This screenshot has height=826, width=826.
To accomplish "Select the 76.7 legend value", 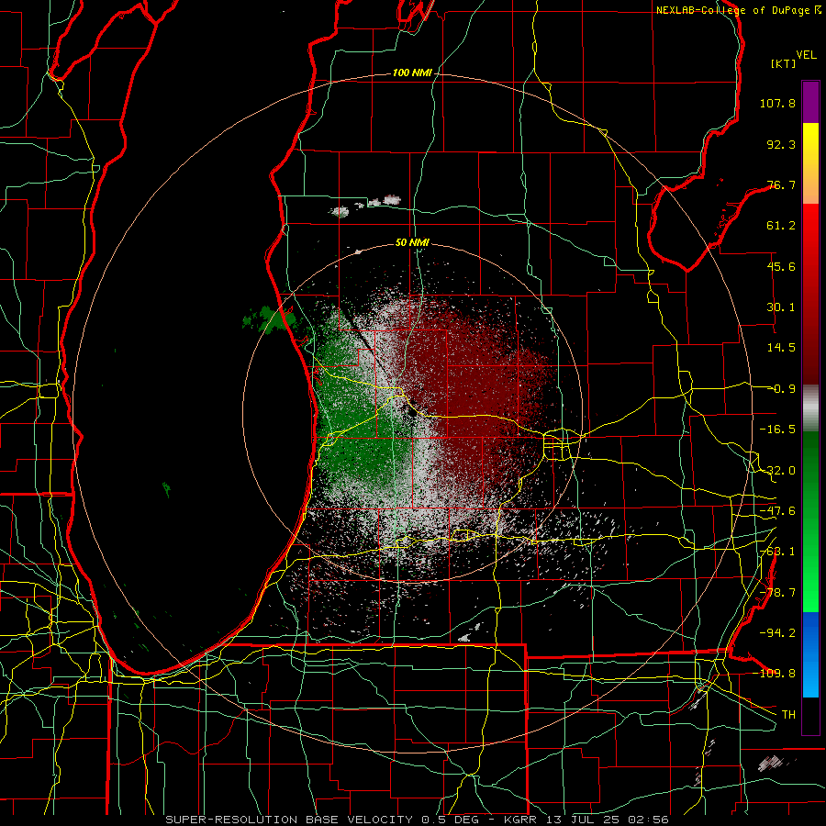I will click(781, 184).
